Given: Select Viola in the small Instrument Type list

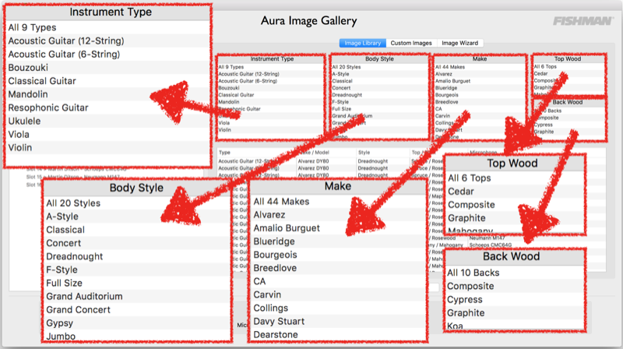Looking at the screenshot, I should (224, 123).
